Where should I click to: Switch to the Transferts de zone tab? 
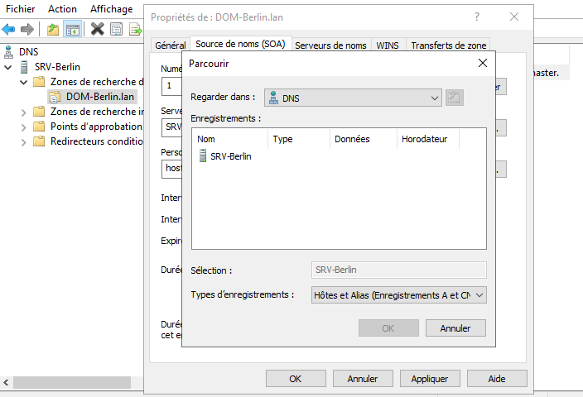[449, 45]
